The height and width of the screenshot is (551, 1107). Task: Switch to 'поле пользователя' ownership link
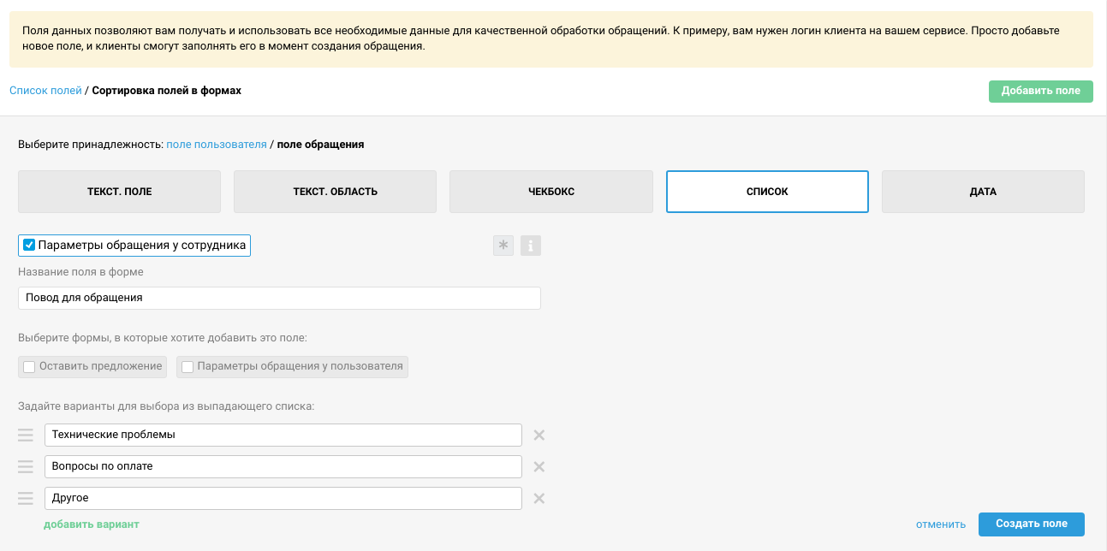click(217, 144)
